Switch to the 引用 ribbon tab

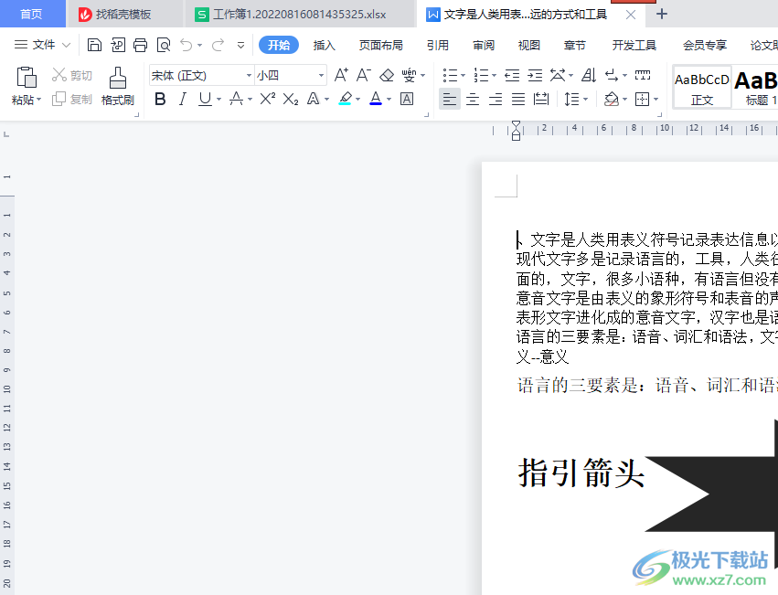[x=438, y=45]
